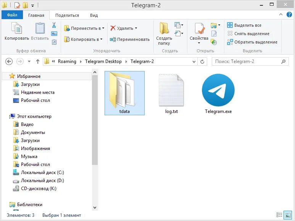The width and height of the screenshot is (295, 221).
Task: Click the quick access Properties icon in title bar
Action: [17, 5]
